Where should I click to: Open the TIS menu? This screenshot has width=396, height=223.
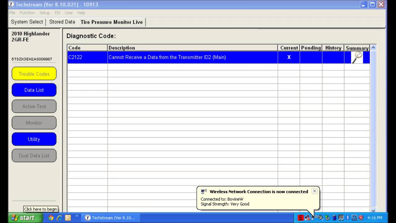coord(57,13)
